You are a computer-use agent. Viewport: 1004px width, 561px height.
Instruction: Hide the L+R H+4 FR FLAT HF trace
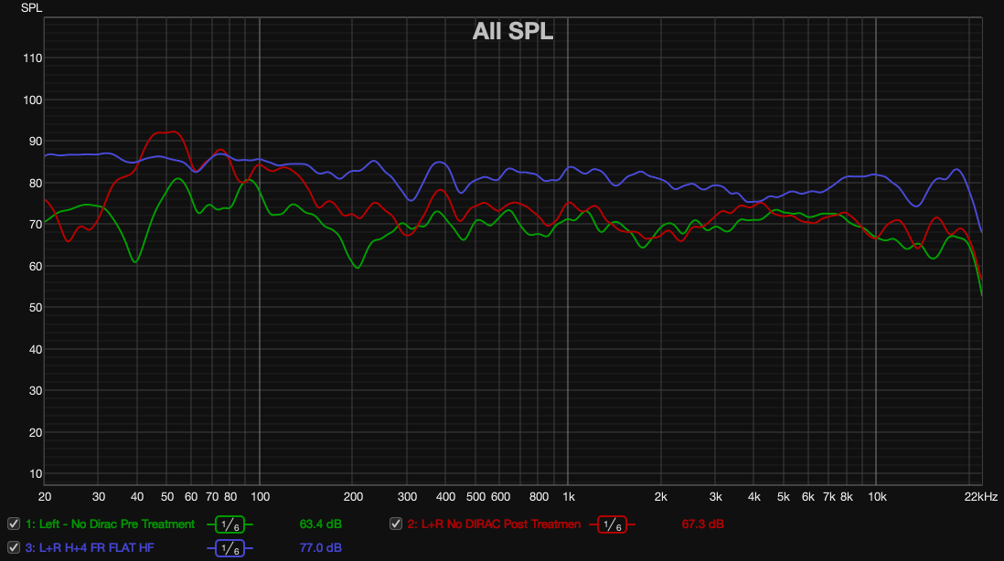(14, 549)
